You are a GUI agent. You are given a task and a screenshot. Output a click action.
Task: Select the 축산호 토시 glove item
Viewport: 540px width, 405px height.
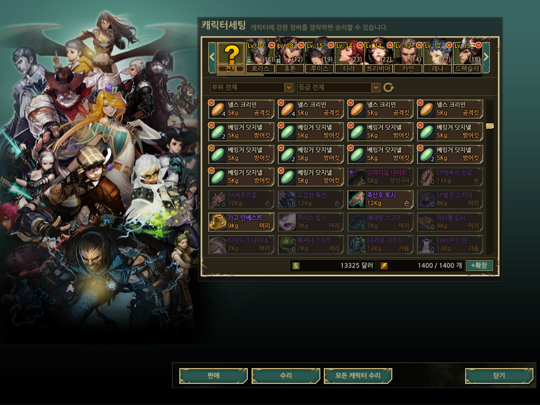(380, 199)
